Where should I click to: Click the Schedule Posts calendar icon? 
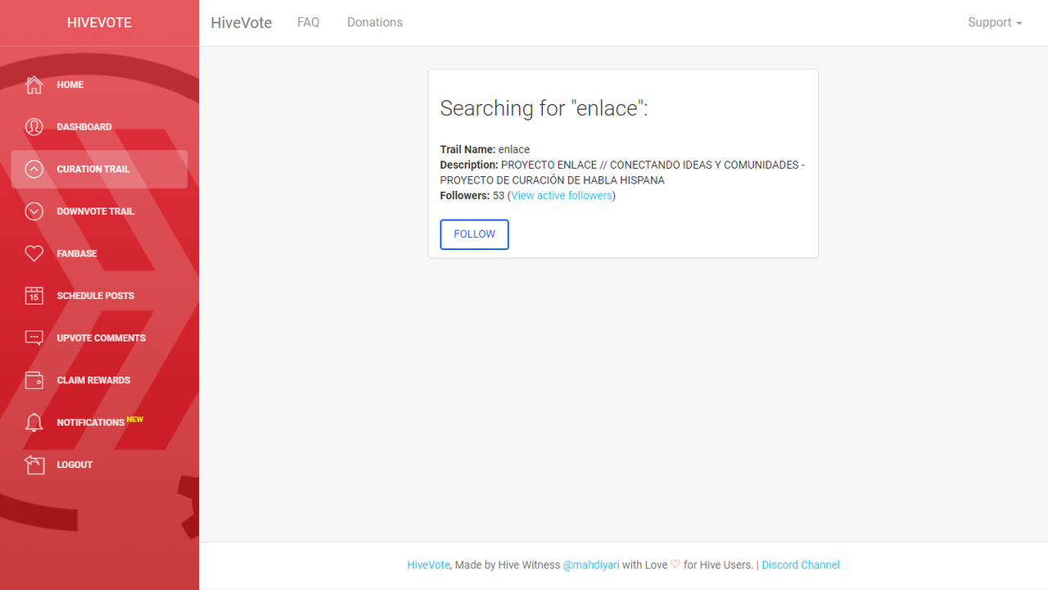(x=34, y=296)
